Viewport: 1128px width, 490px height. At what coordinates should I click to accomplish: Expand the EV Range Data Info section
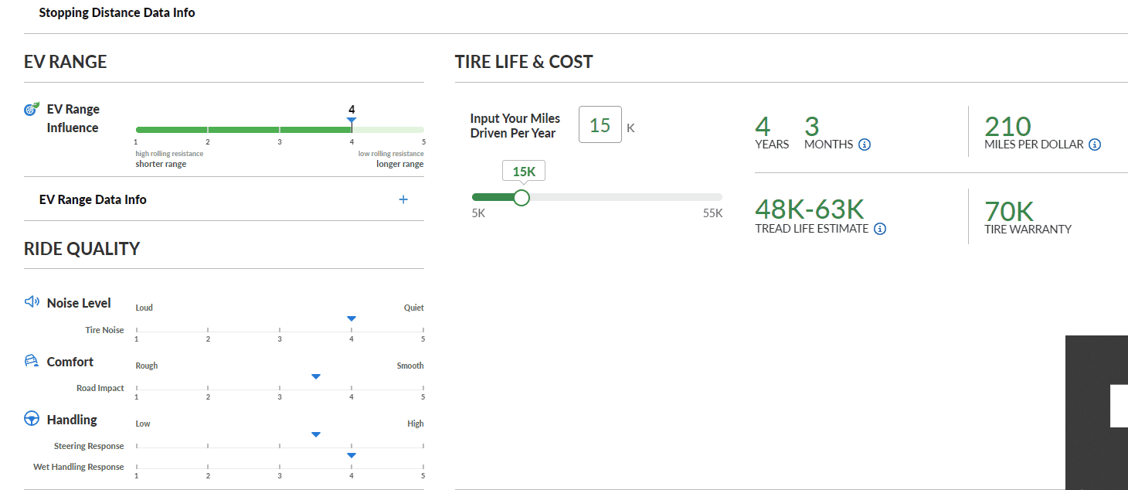[224, 199]
